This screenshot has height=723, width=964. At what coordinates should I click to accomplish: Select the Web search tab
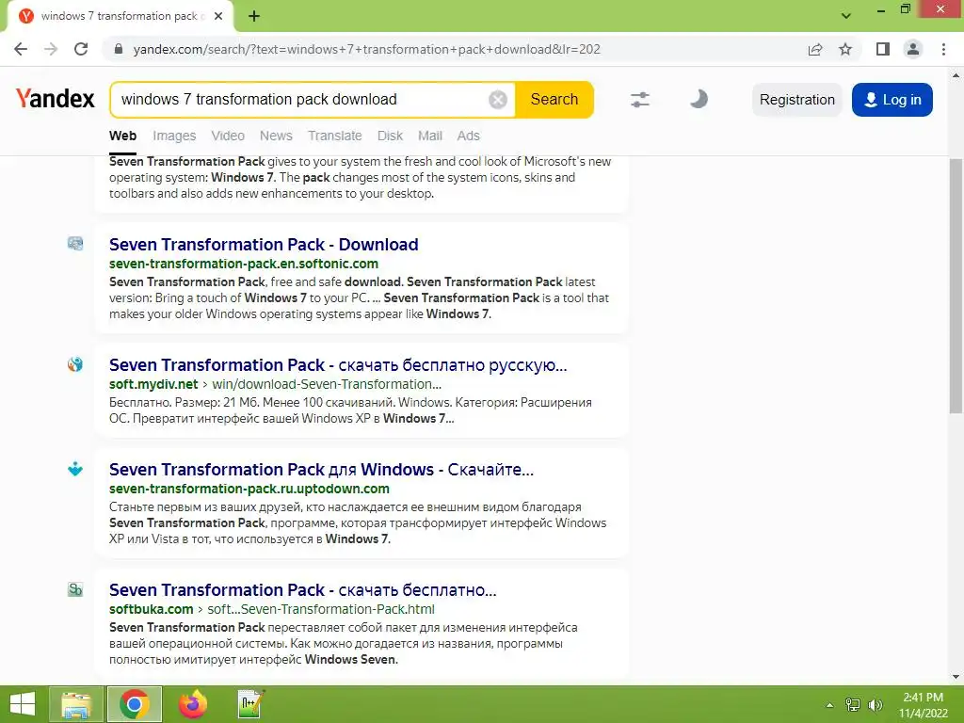pos(123,136)
